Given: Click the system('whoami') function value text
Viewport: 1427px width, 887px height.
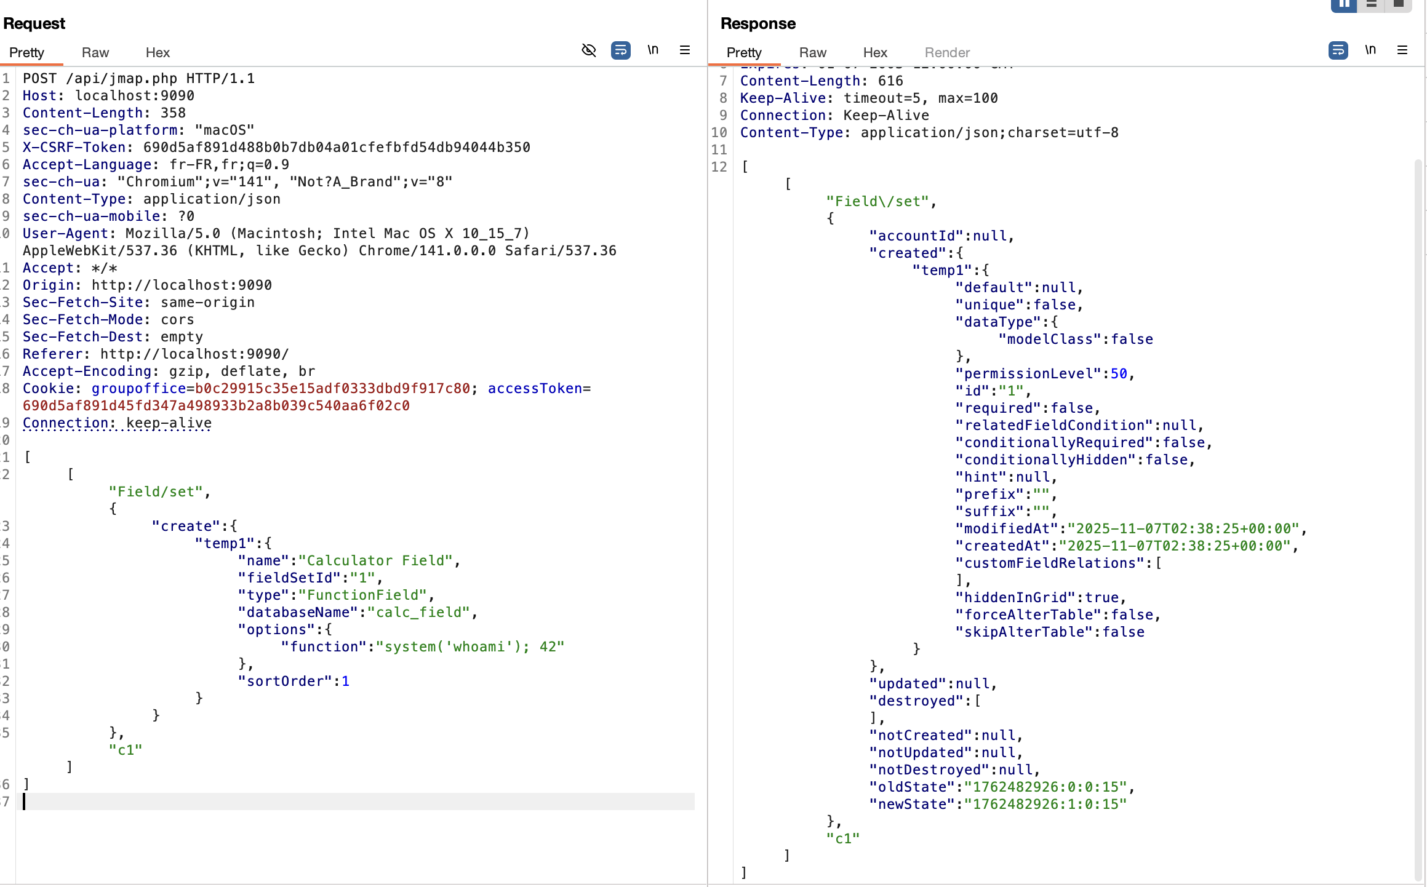Looking at the screenshot, I should pyautogui.click(x=470, y=646).
